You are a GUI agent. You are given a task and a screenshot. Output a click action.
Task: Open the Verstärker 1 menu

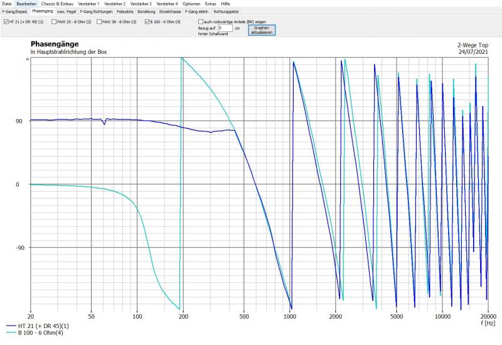[x=88, y=4]
